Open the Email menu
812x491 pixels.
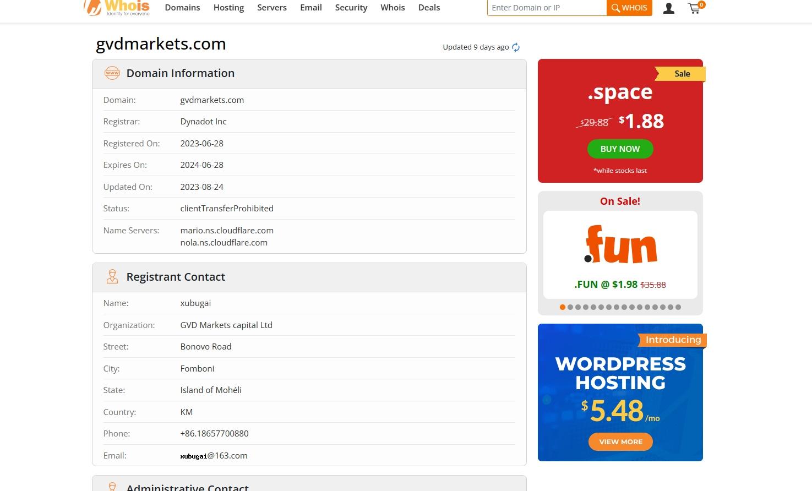[x=311, y=8]
